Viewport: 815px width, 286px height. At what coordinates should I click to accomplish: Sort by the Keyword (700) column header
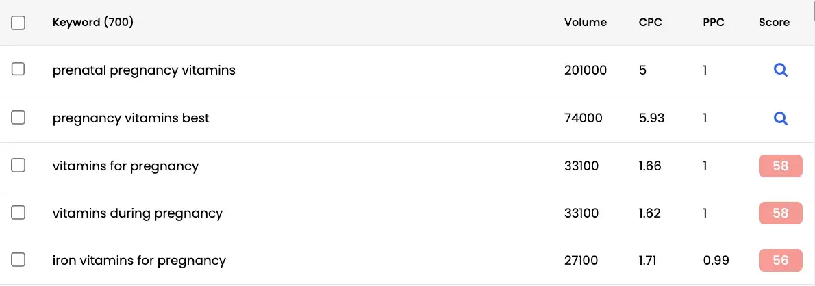[x=92, y=23]
